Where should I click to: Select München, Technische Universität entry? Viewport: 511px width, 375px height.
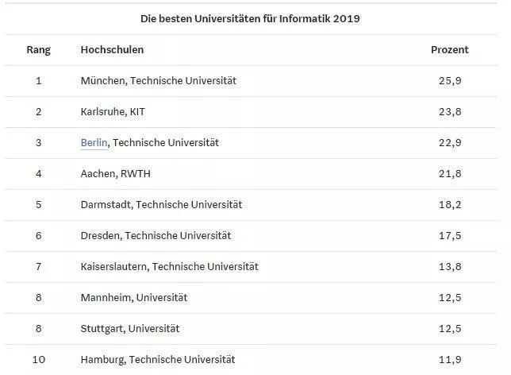pyautogui.click(x=159, y=80)
